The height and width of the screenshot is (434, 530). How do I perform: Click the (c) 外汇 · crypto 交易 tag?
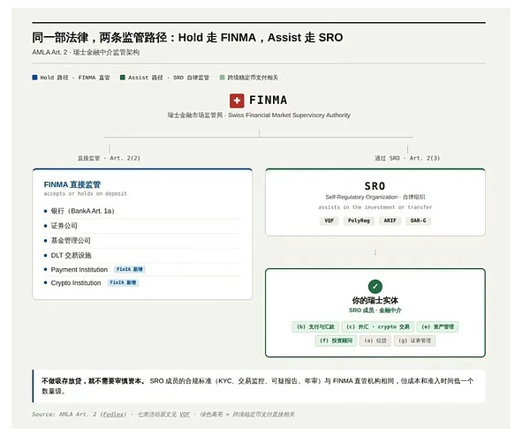377,326
